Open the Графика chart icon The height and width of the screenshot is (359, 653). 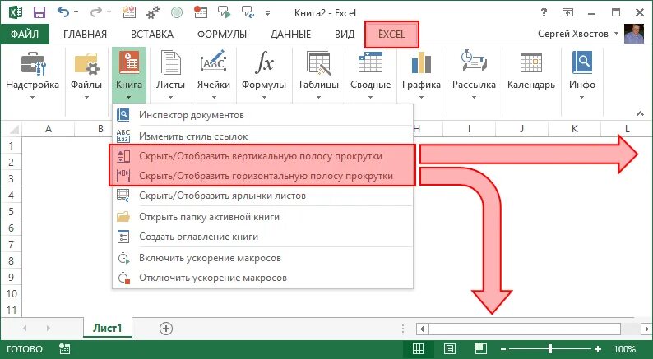coord(421,63)
